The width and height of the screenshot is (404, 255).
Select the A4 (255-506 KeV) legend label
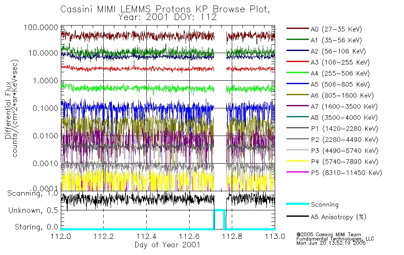(340, 74)
